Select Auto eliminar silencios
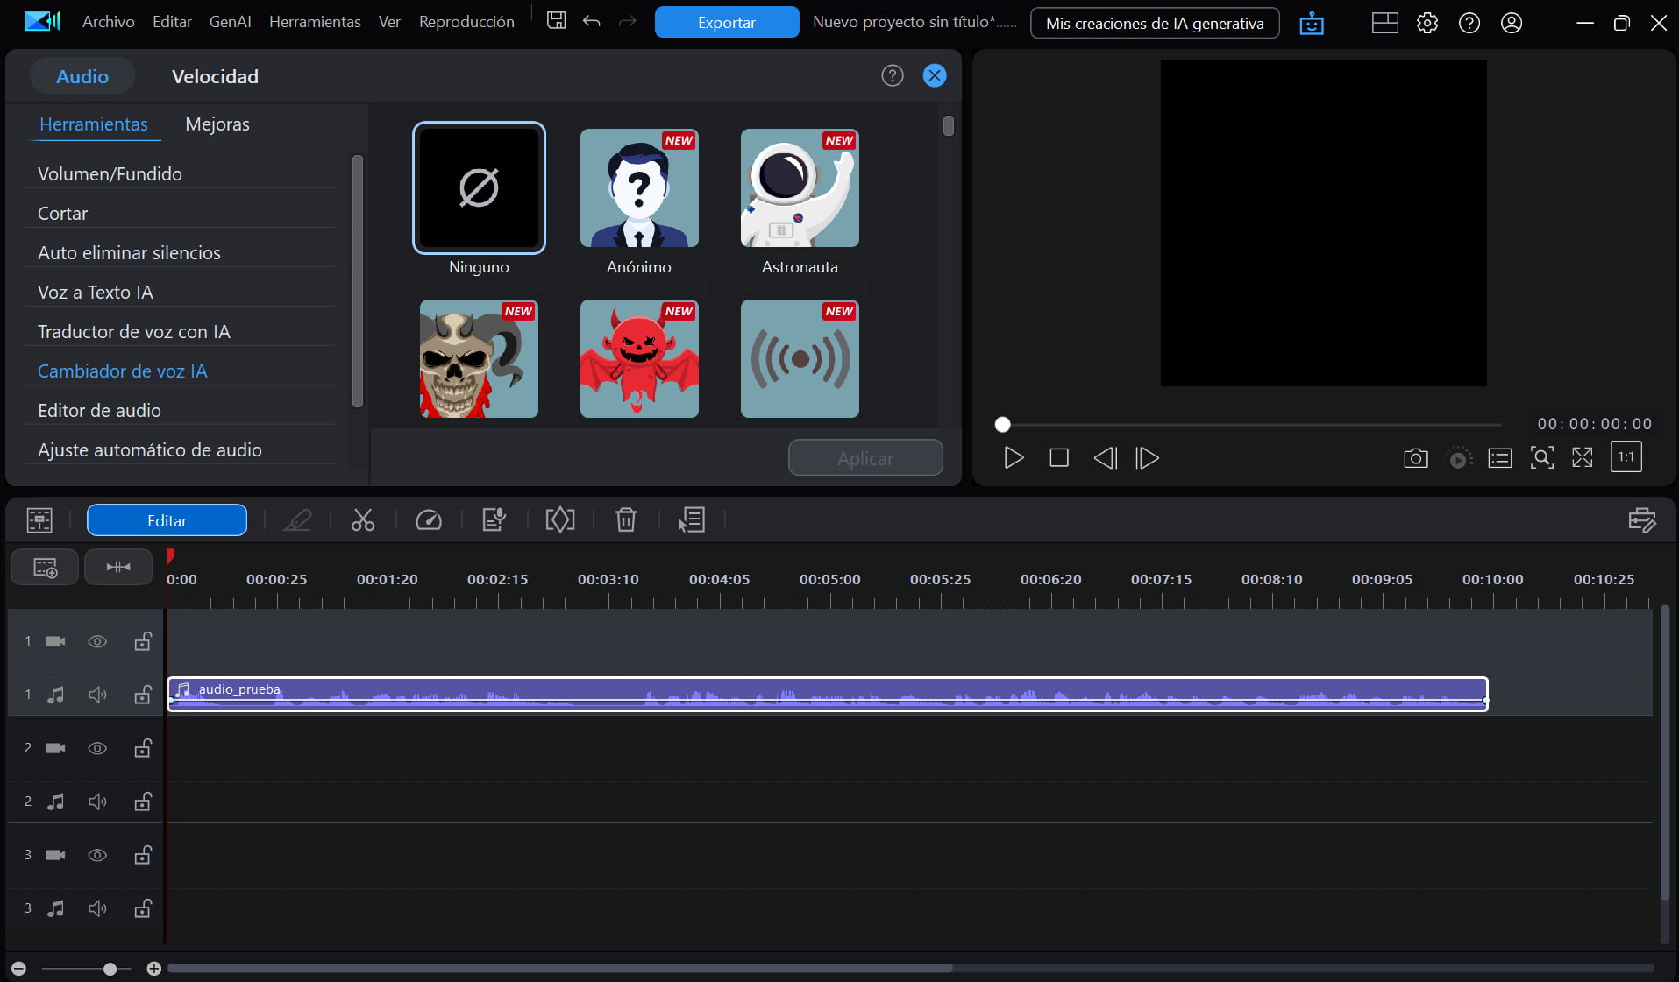1679x982 pixels. pos(129,252)
